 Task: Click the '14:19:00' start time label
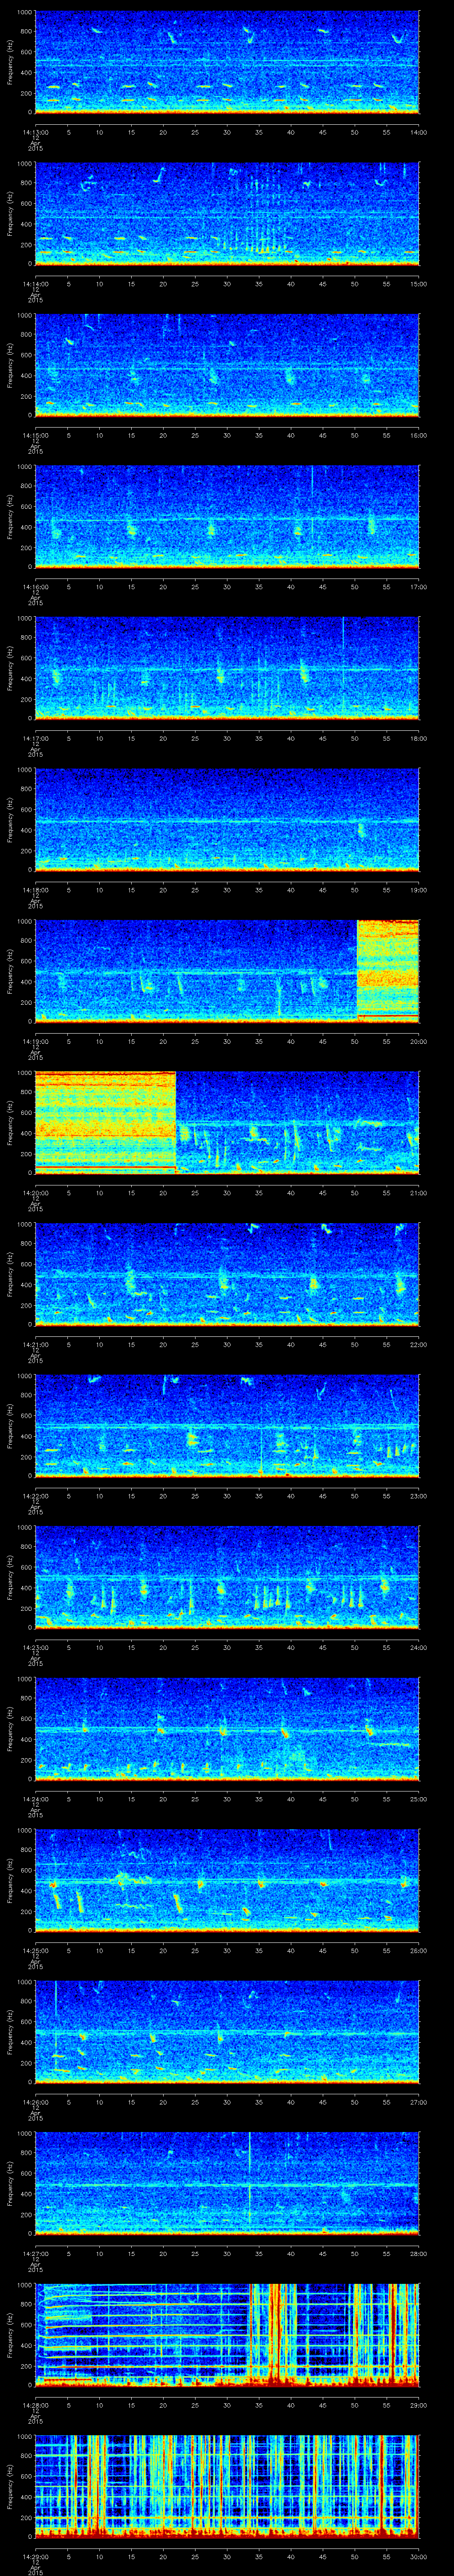click(x=35, y=1041)
